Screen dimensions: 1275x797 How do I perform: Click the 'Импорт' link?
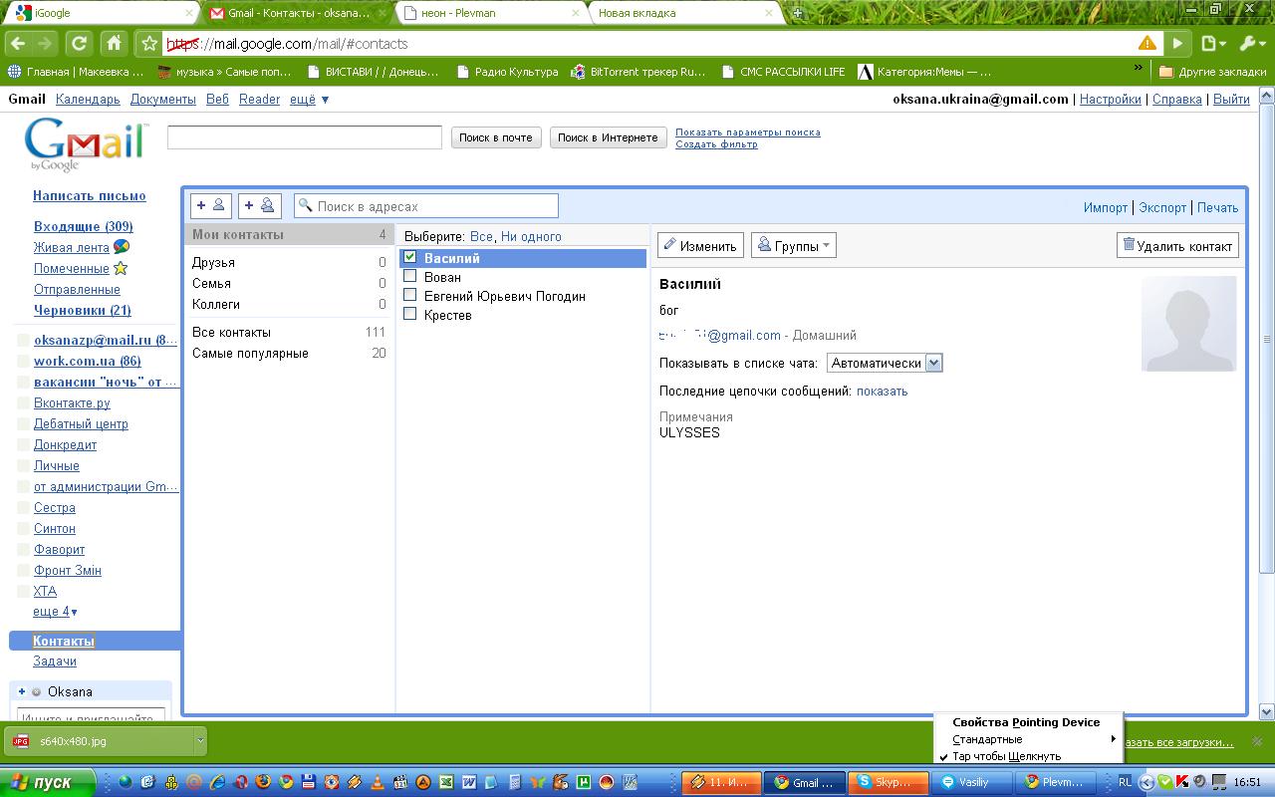click(x=1106, y=207)
